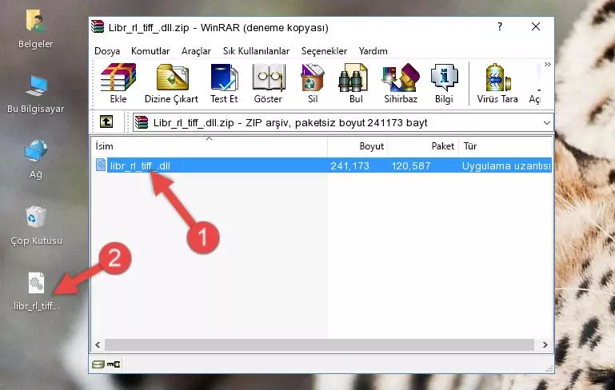Open the Dosya menu
The image size is (615, 390).
[107, 51]
